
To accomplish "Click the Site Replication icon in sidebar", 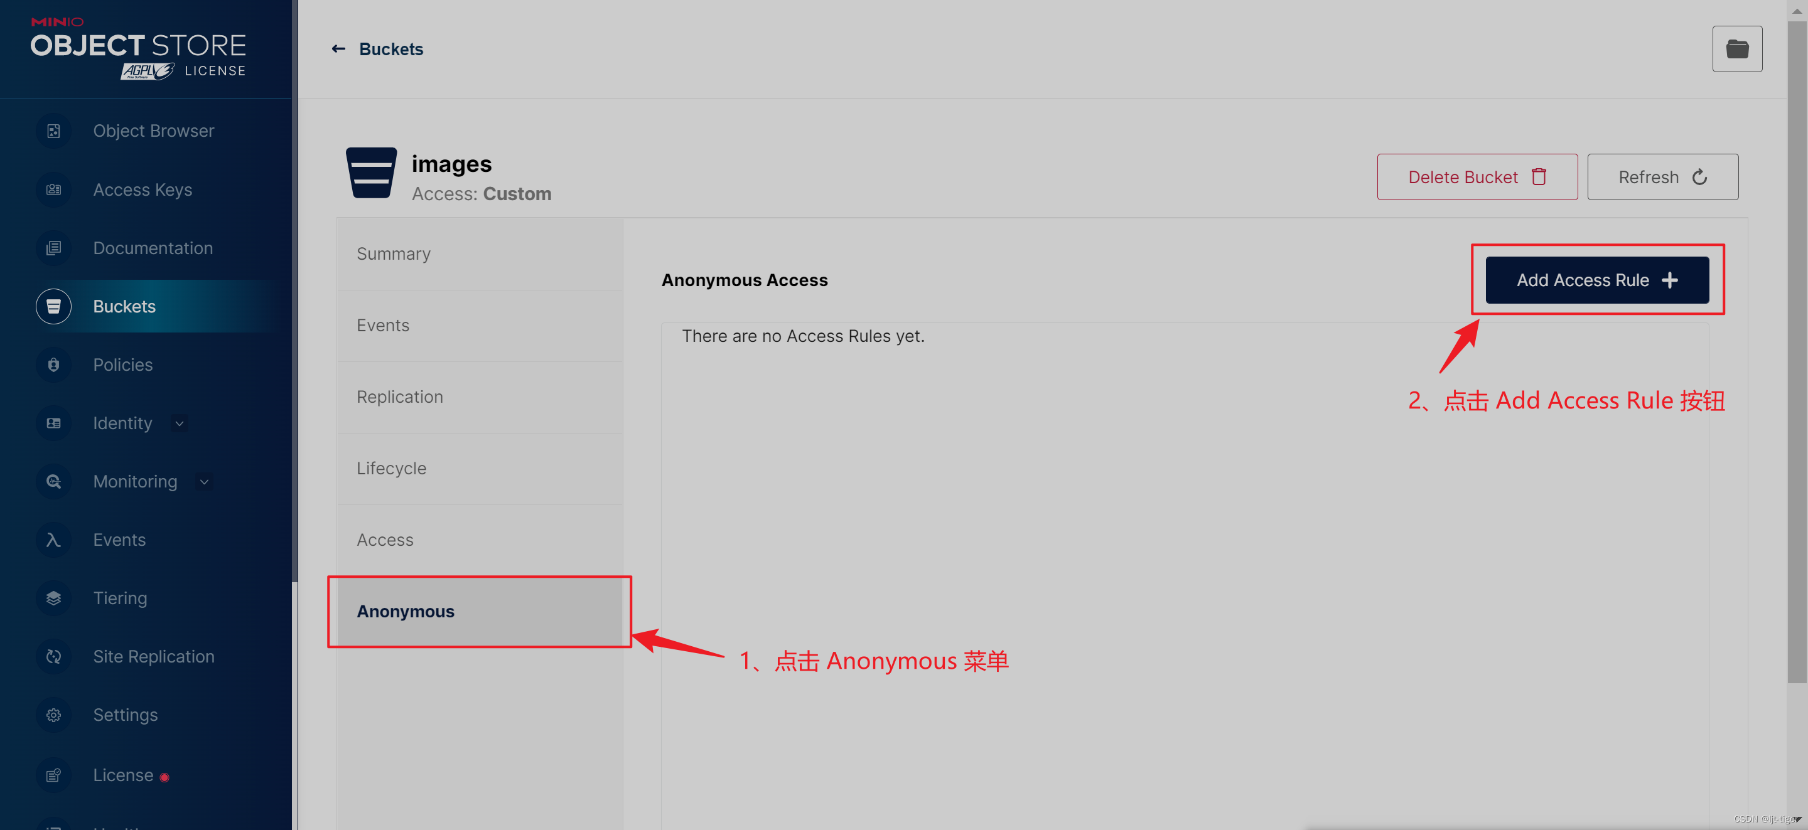I will click(x=53, y=656).
